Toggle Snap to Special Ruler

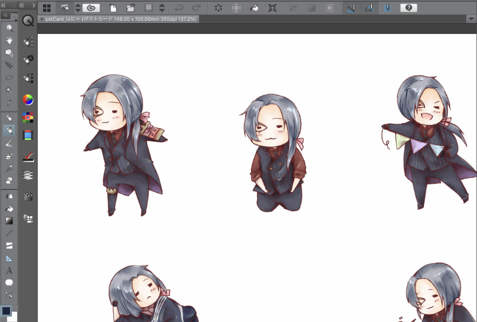pos(369,8)
